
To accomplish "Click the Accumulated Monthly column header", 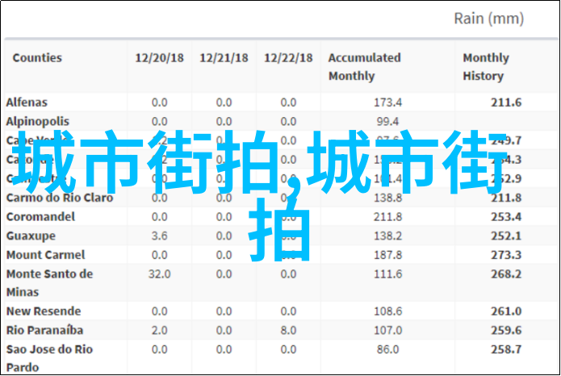I will tap(364, 67).
